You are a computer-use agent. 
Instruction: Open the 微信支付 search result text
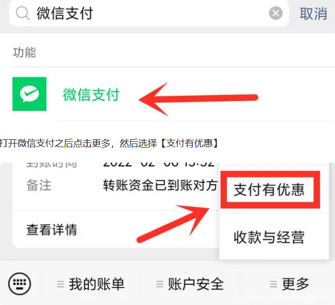91,94
